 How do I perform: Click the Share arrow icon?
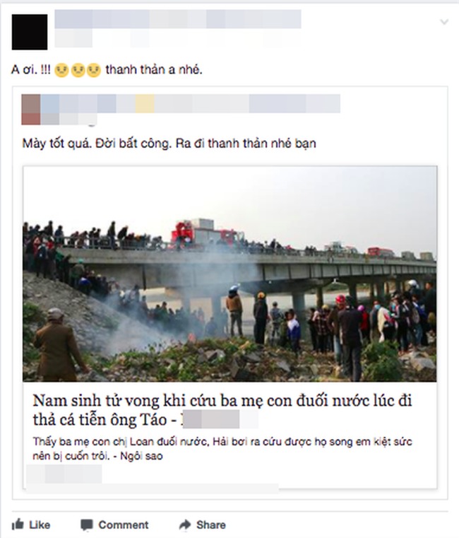(185, 525)
